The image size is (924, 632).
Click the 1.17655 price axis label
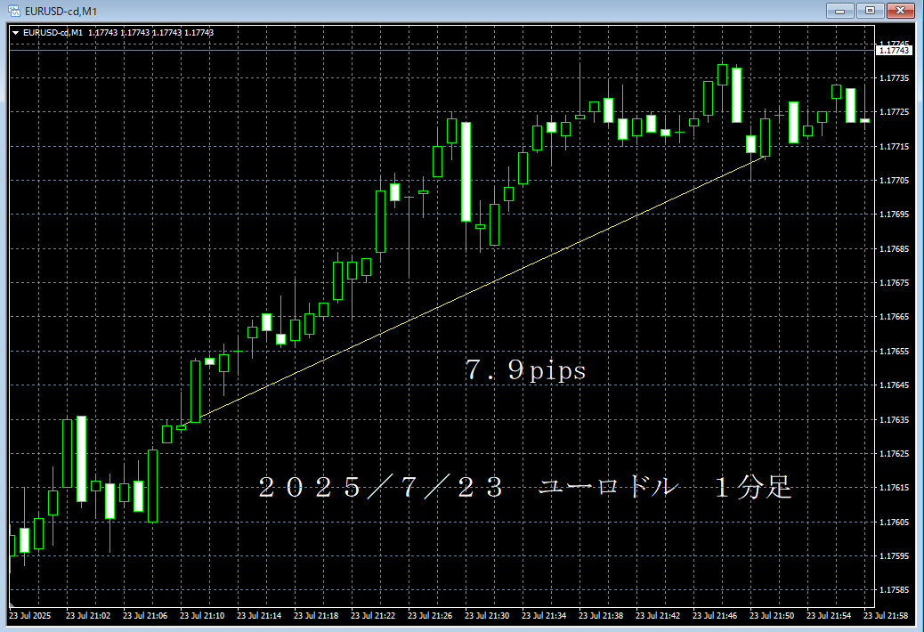(894, 351)
